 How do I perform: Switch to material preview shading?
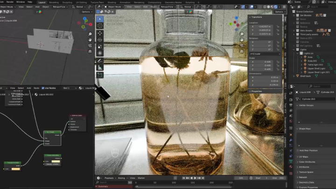(272, 7)
